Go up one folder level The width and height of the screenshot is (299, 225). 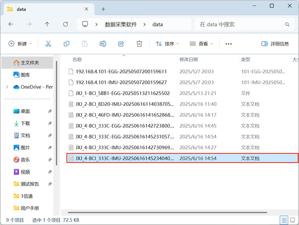pos(47,24)
